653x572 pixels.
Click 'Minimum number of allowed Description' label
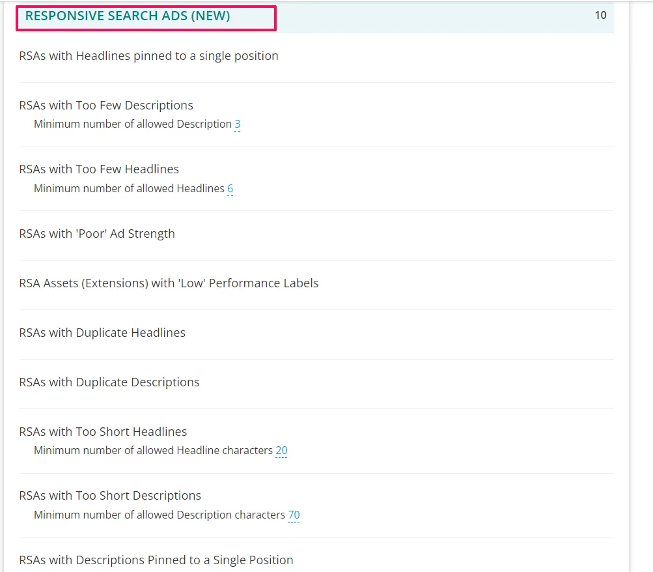coord(133,124)
